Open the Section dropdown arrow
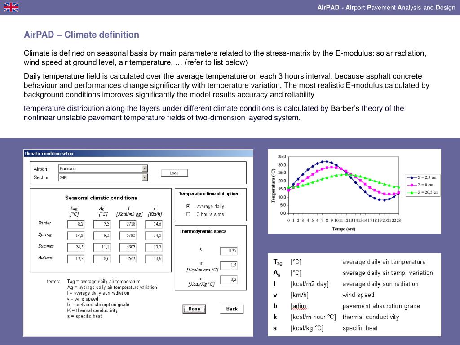460x345 pixels. tap(145, 177)
